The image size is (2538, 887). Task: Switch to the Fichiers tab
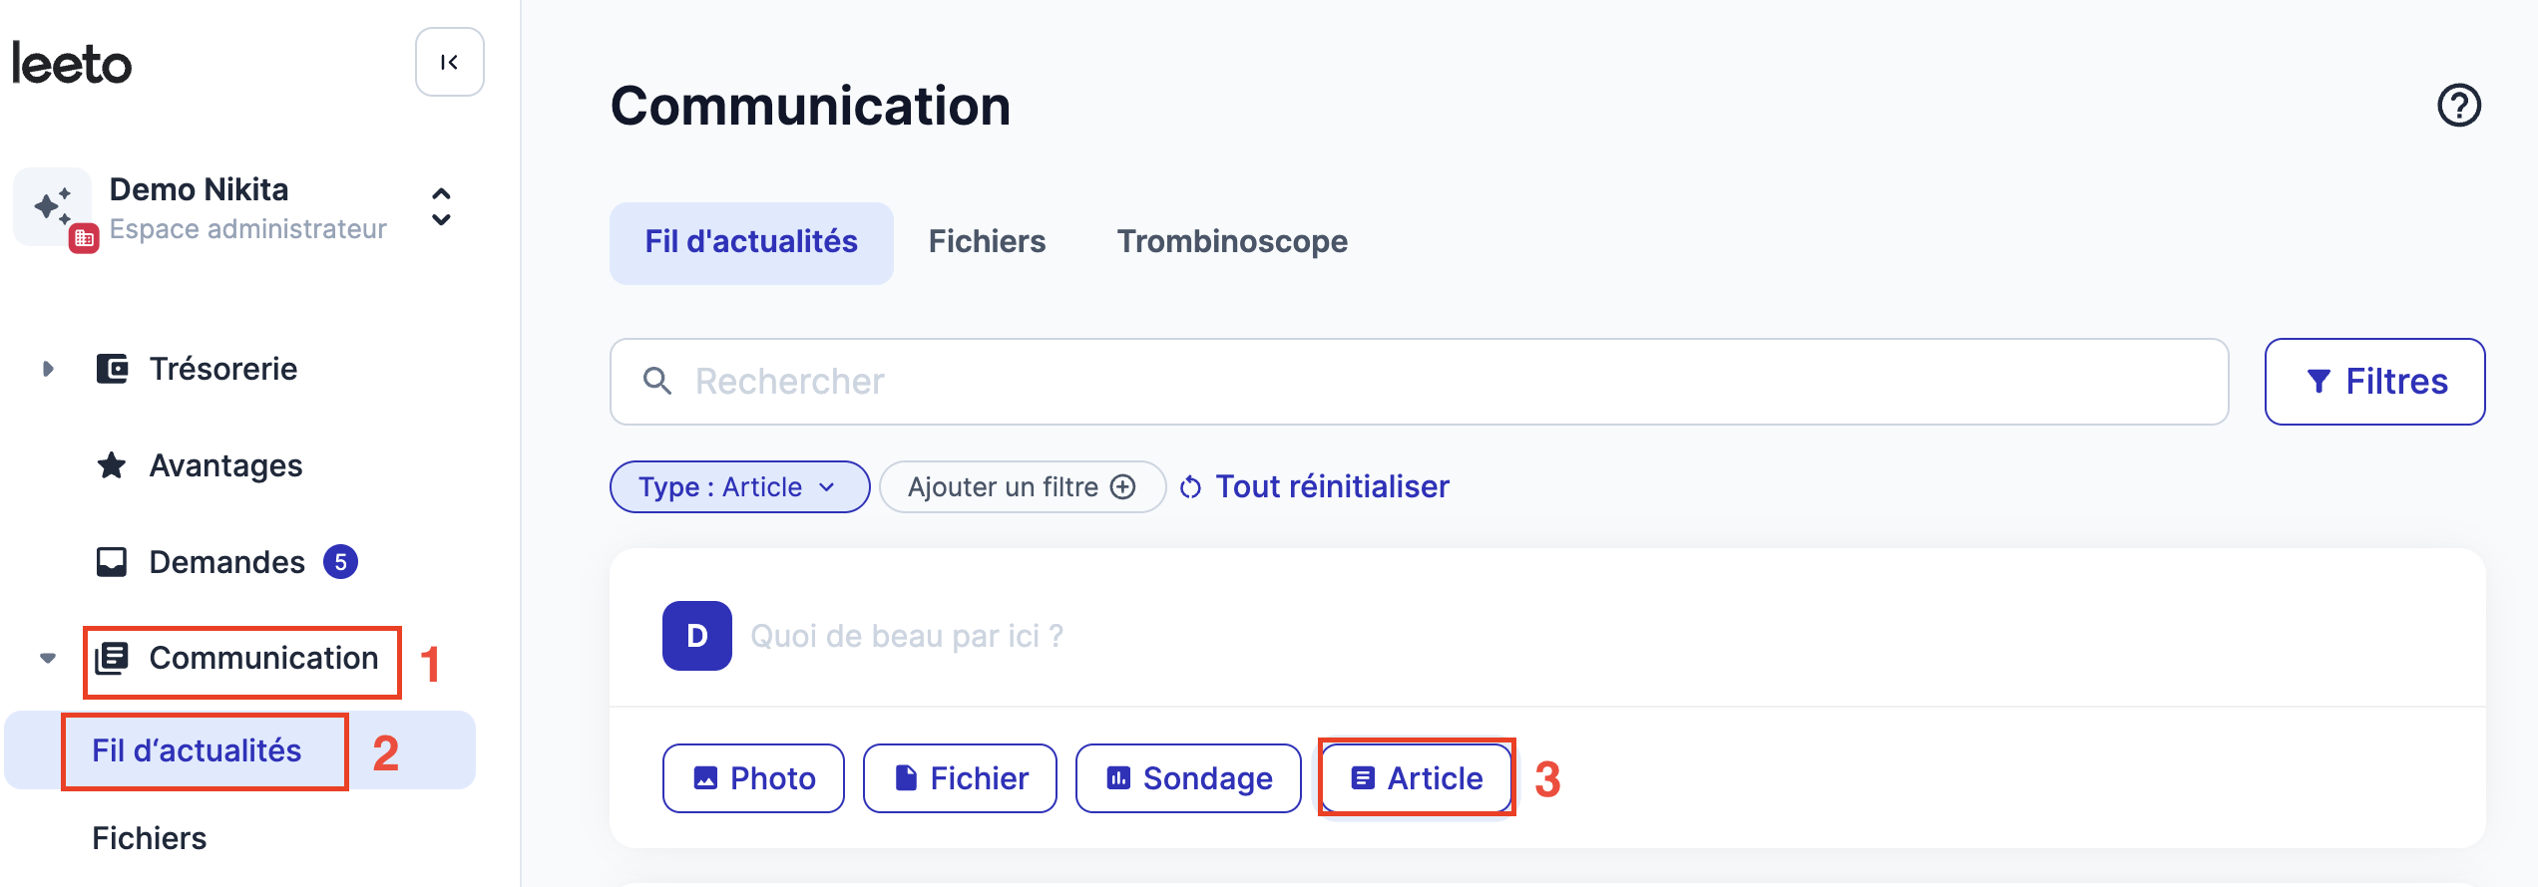coord(987,242)
